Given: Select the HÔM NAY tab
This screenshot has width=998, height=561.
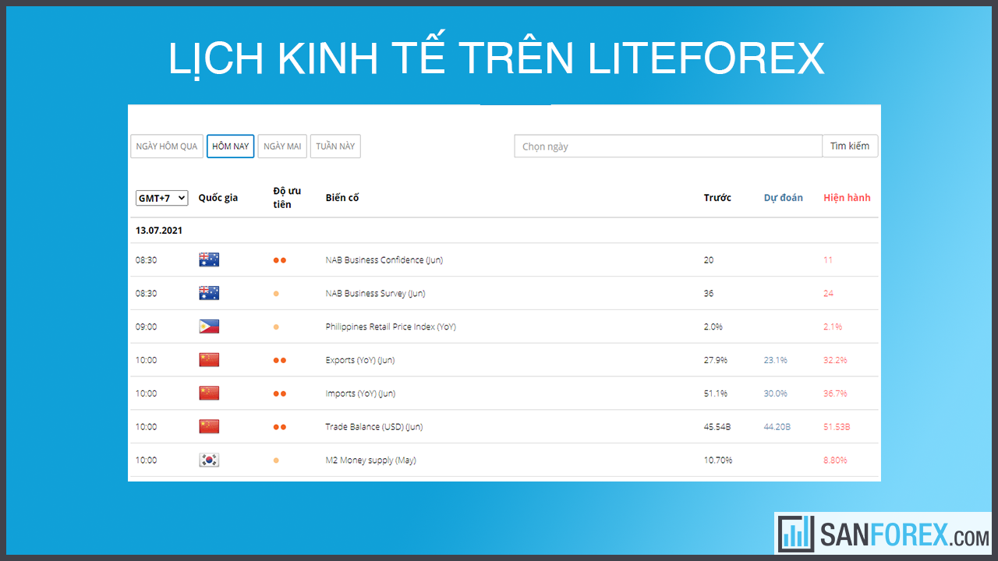Looking at the screenshot, I should [231, 146].
